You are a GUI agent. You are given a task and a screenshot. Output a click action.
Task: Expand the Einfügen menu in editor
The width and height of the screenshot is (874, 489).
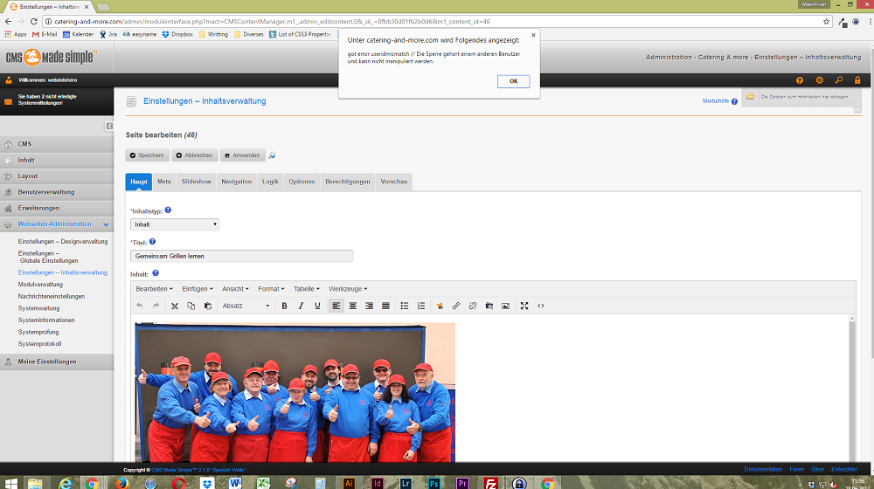[196, 289]
